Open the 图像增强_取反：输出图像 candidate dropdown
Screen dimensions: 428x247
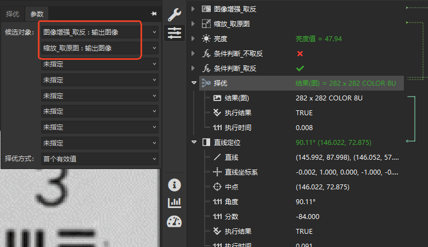click(100, 32)
